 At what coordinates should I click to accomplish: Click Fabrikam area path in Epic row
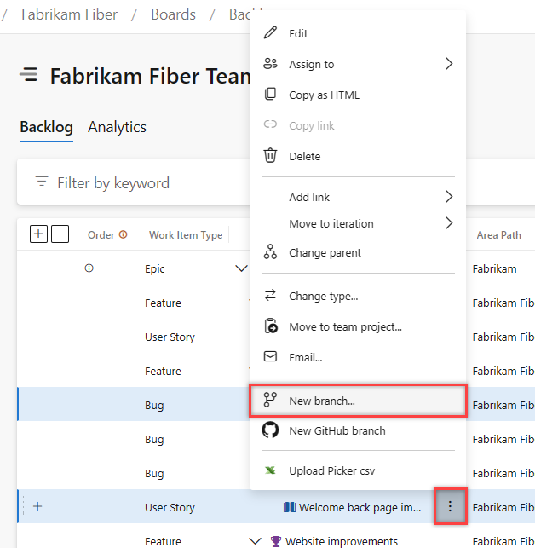click(494, 268)
